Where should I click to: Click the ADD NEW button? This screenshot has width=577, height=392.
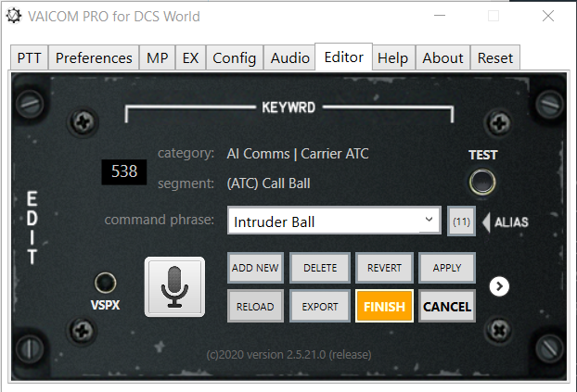pos(255,268)
